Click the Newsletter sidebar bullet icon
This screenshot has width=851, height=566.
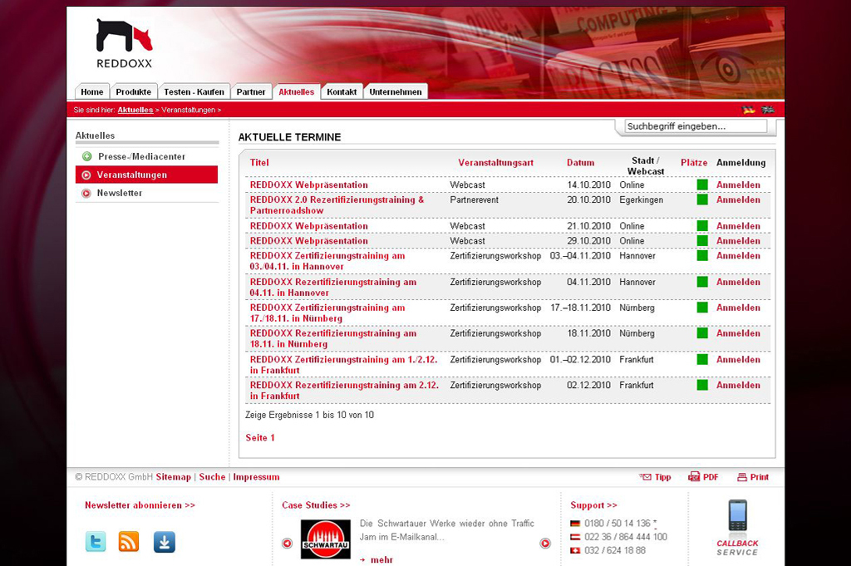[x=86, y=193]
